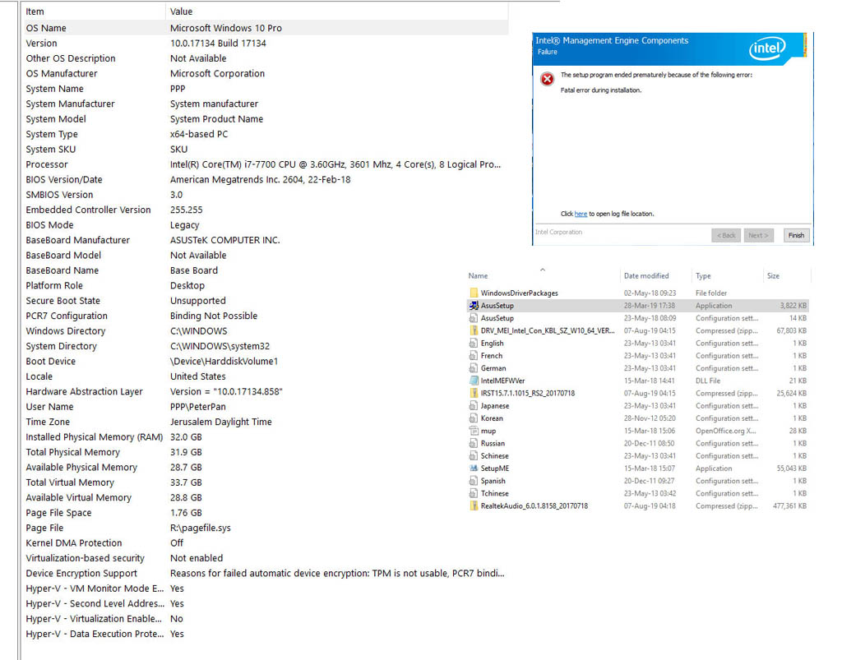This screenshot has height=660, width=842.
Task: Click the red error icon in installer
Action: (547, 79)
